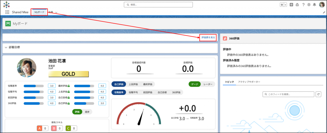Viewport: 327px width, 133px height.
Task: Open the App Launcher grid icon
Action: coord(7,12)
